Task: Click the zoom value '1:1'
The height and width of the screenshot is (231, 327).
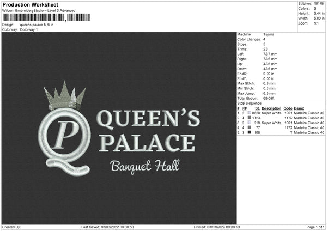Action: [316, 23]
